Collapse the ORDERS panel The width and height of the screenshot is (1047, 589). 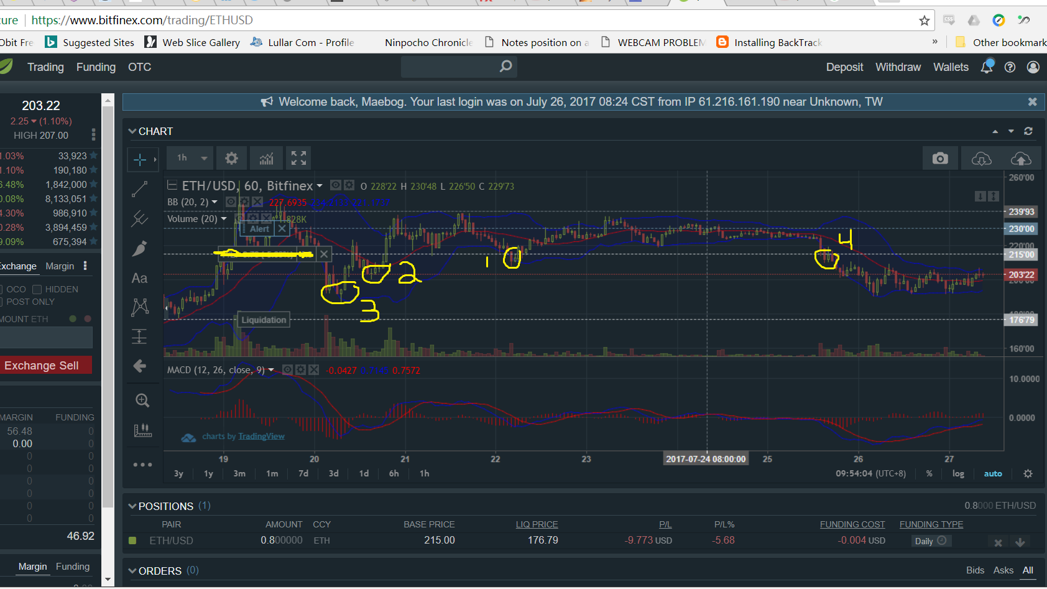coord(132,571)
